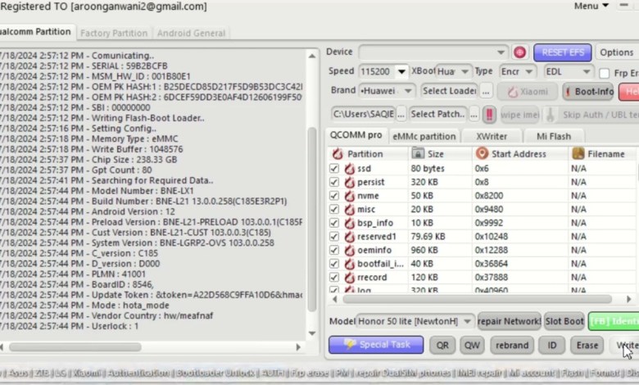Toggle the persist partition checkbox
Viewport: 639px width, 385px height.
[x=333, y=183]
